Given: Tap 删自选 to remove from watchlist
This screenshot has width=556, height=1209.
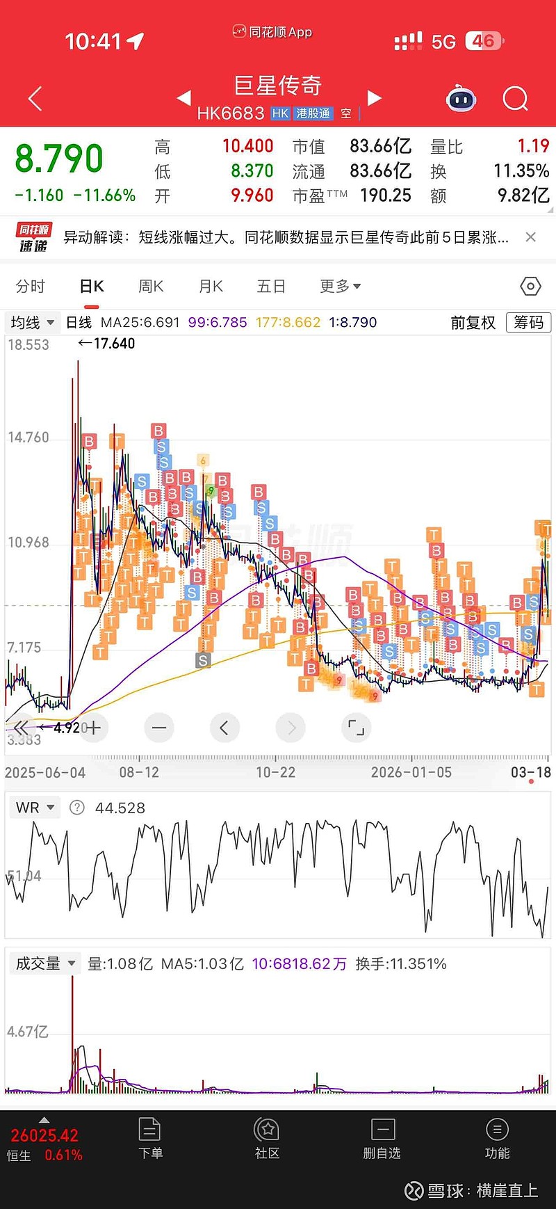Looking at the screenshot, I should (x=382, y=1139).
